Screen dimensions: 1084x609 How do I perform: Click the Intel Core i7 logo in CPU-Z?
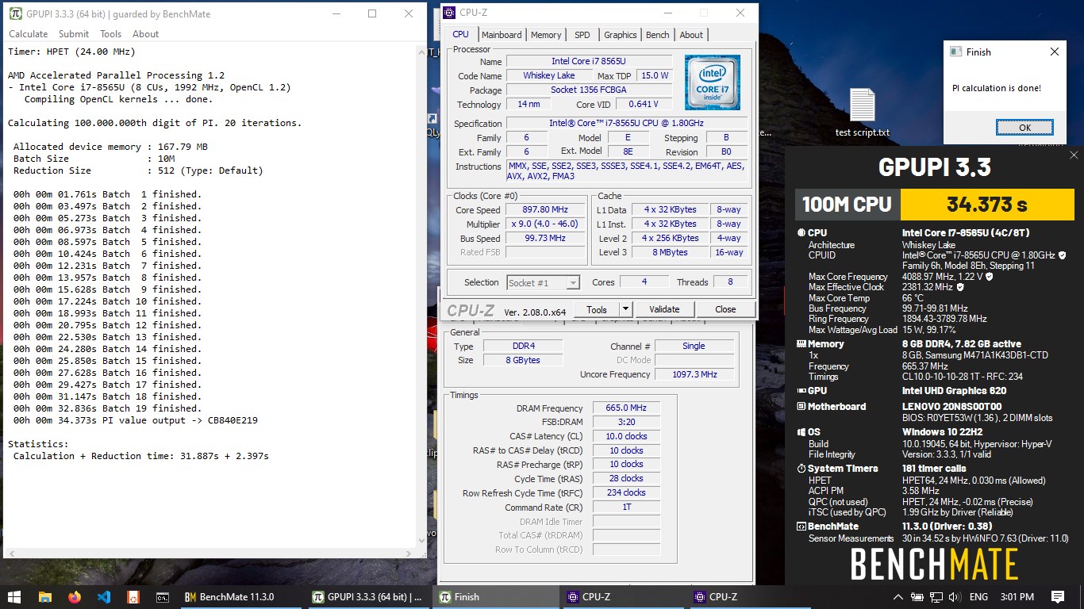[x=713, y=82]
